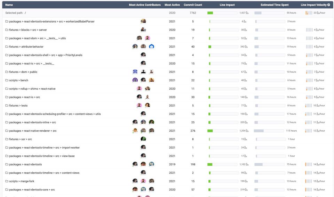Click Estimated Time bar showing 115 hours
Screen dimensions: 334x197
point(269,131)
